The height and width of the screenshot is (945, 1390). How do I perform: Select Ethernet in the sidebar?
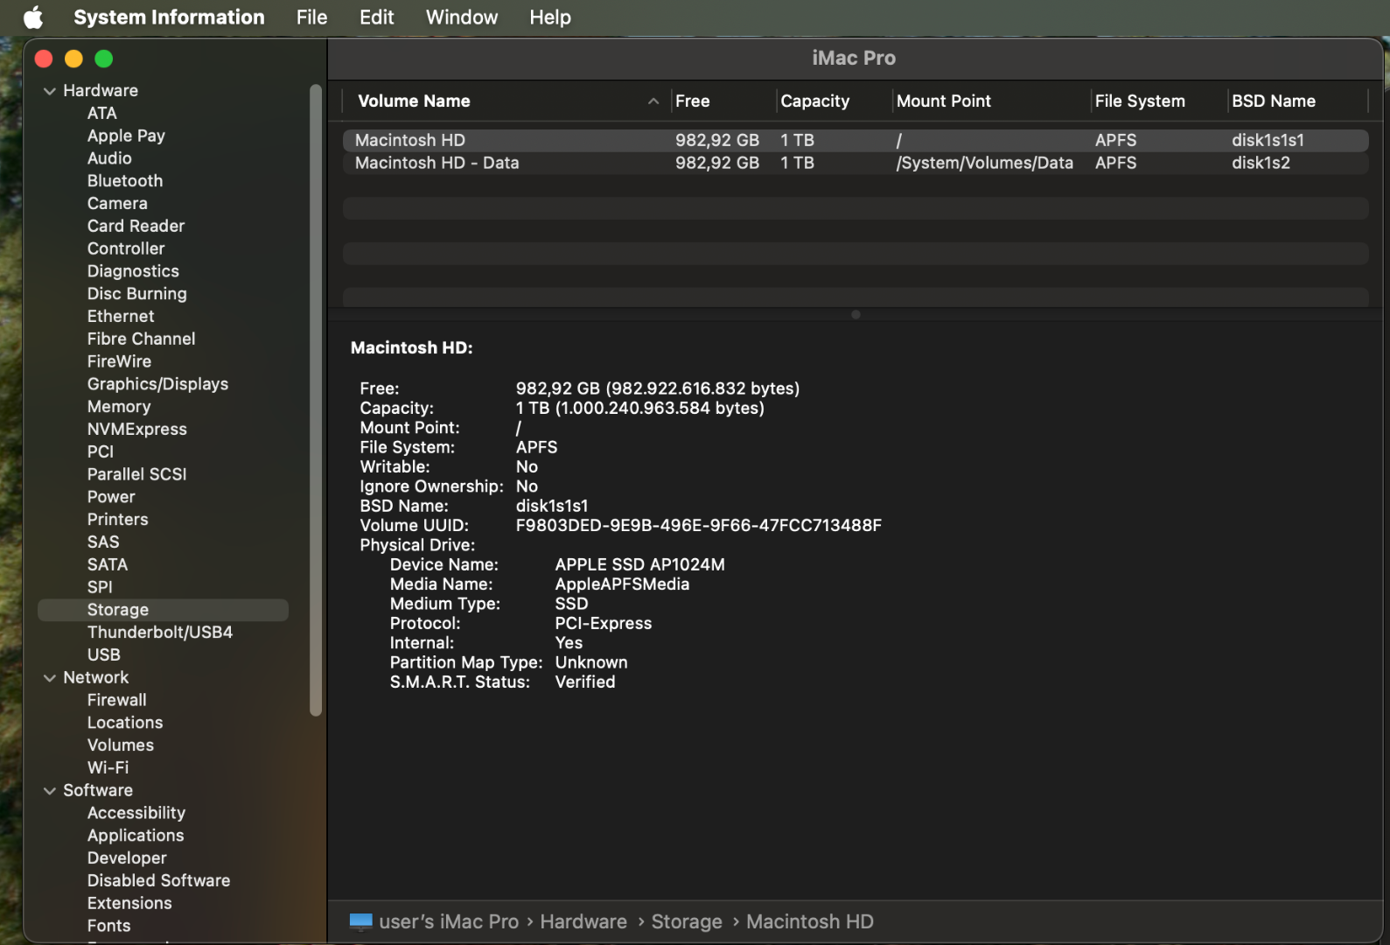point(121,317)
